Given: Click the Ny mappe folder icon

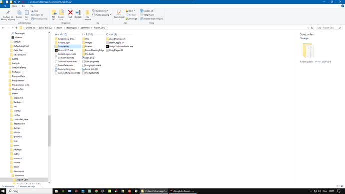Looking at the screenshot, I should point(88,13).
